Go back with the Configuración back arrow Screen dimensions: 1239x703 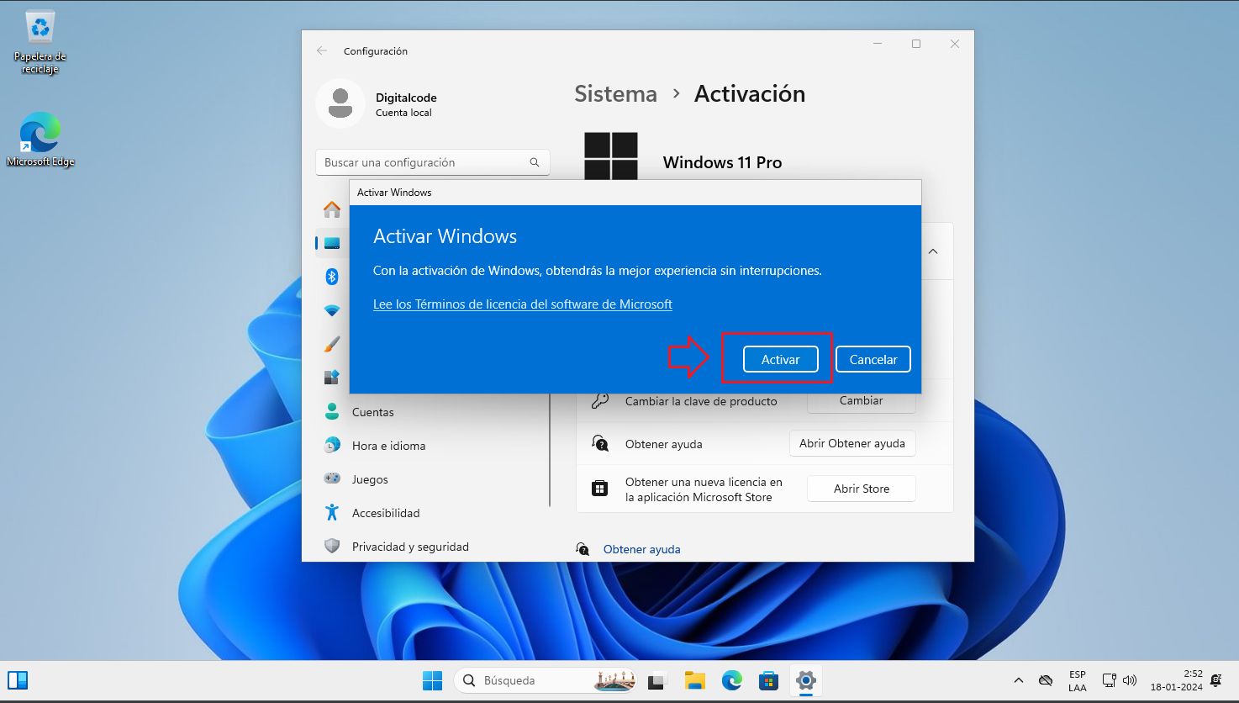pyautogui.click(x=322, y=51)
